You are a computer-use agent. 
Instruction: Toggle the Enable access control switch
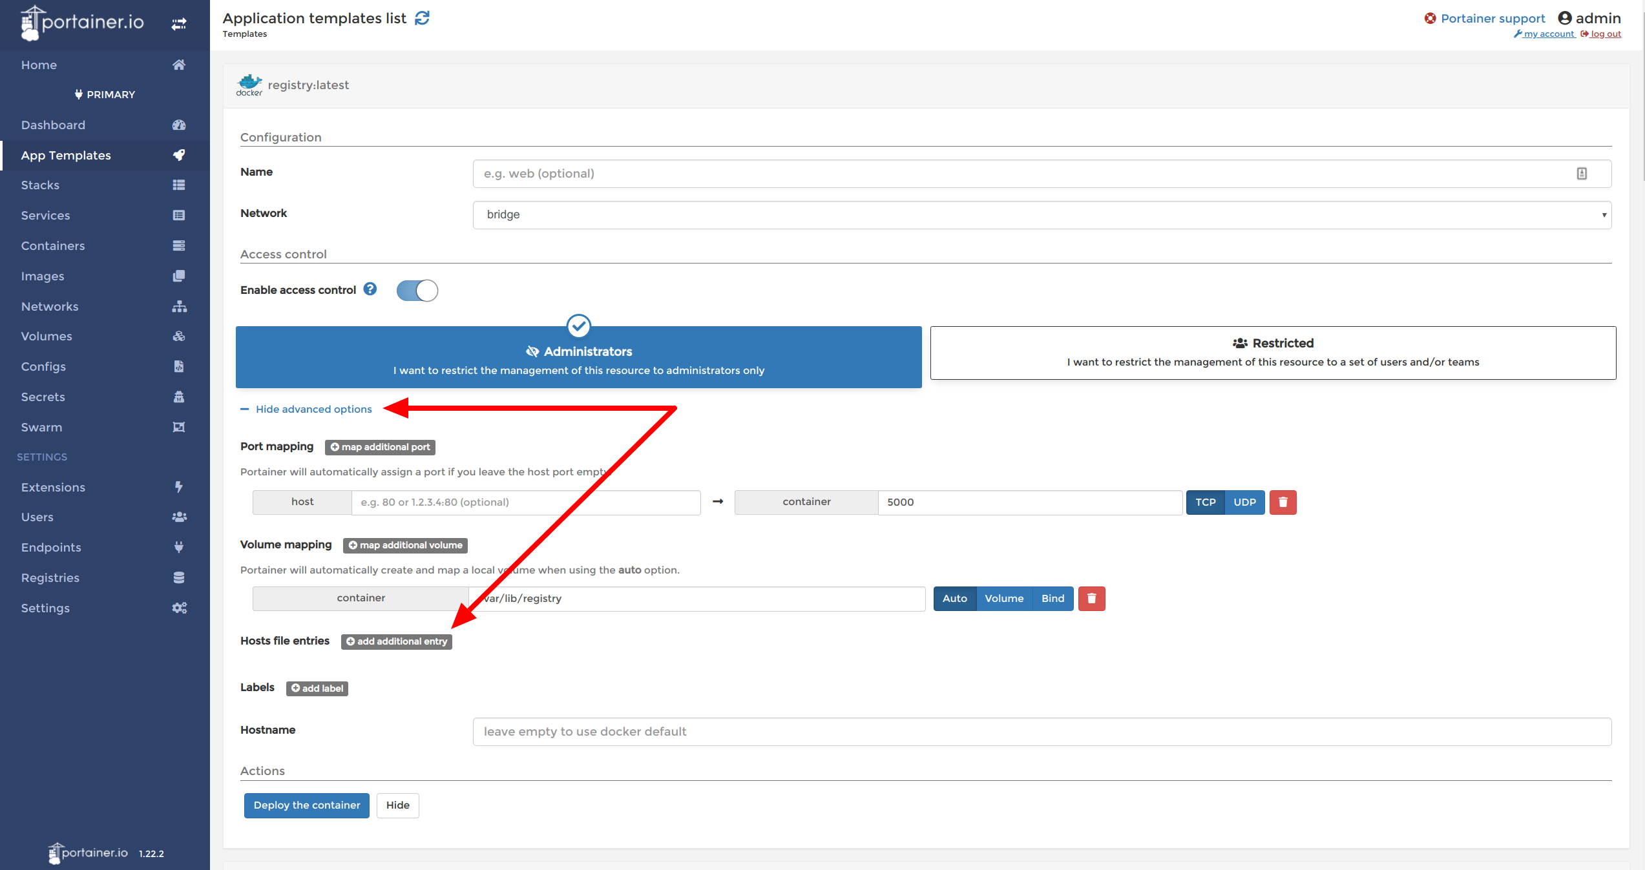(x=417, y=290)
